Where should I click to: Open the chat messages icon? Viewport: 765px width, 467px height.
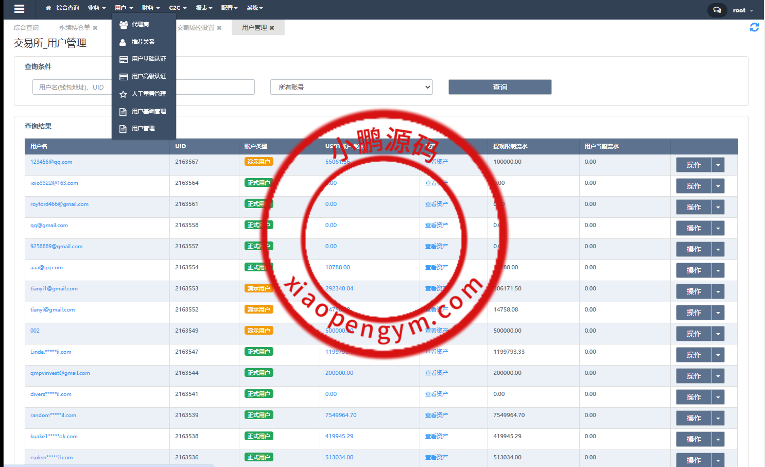tap(717, 10)
